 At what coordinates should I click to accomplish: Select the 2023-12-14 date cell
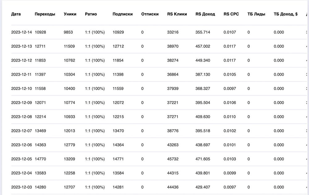[21, 32]
